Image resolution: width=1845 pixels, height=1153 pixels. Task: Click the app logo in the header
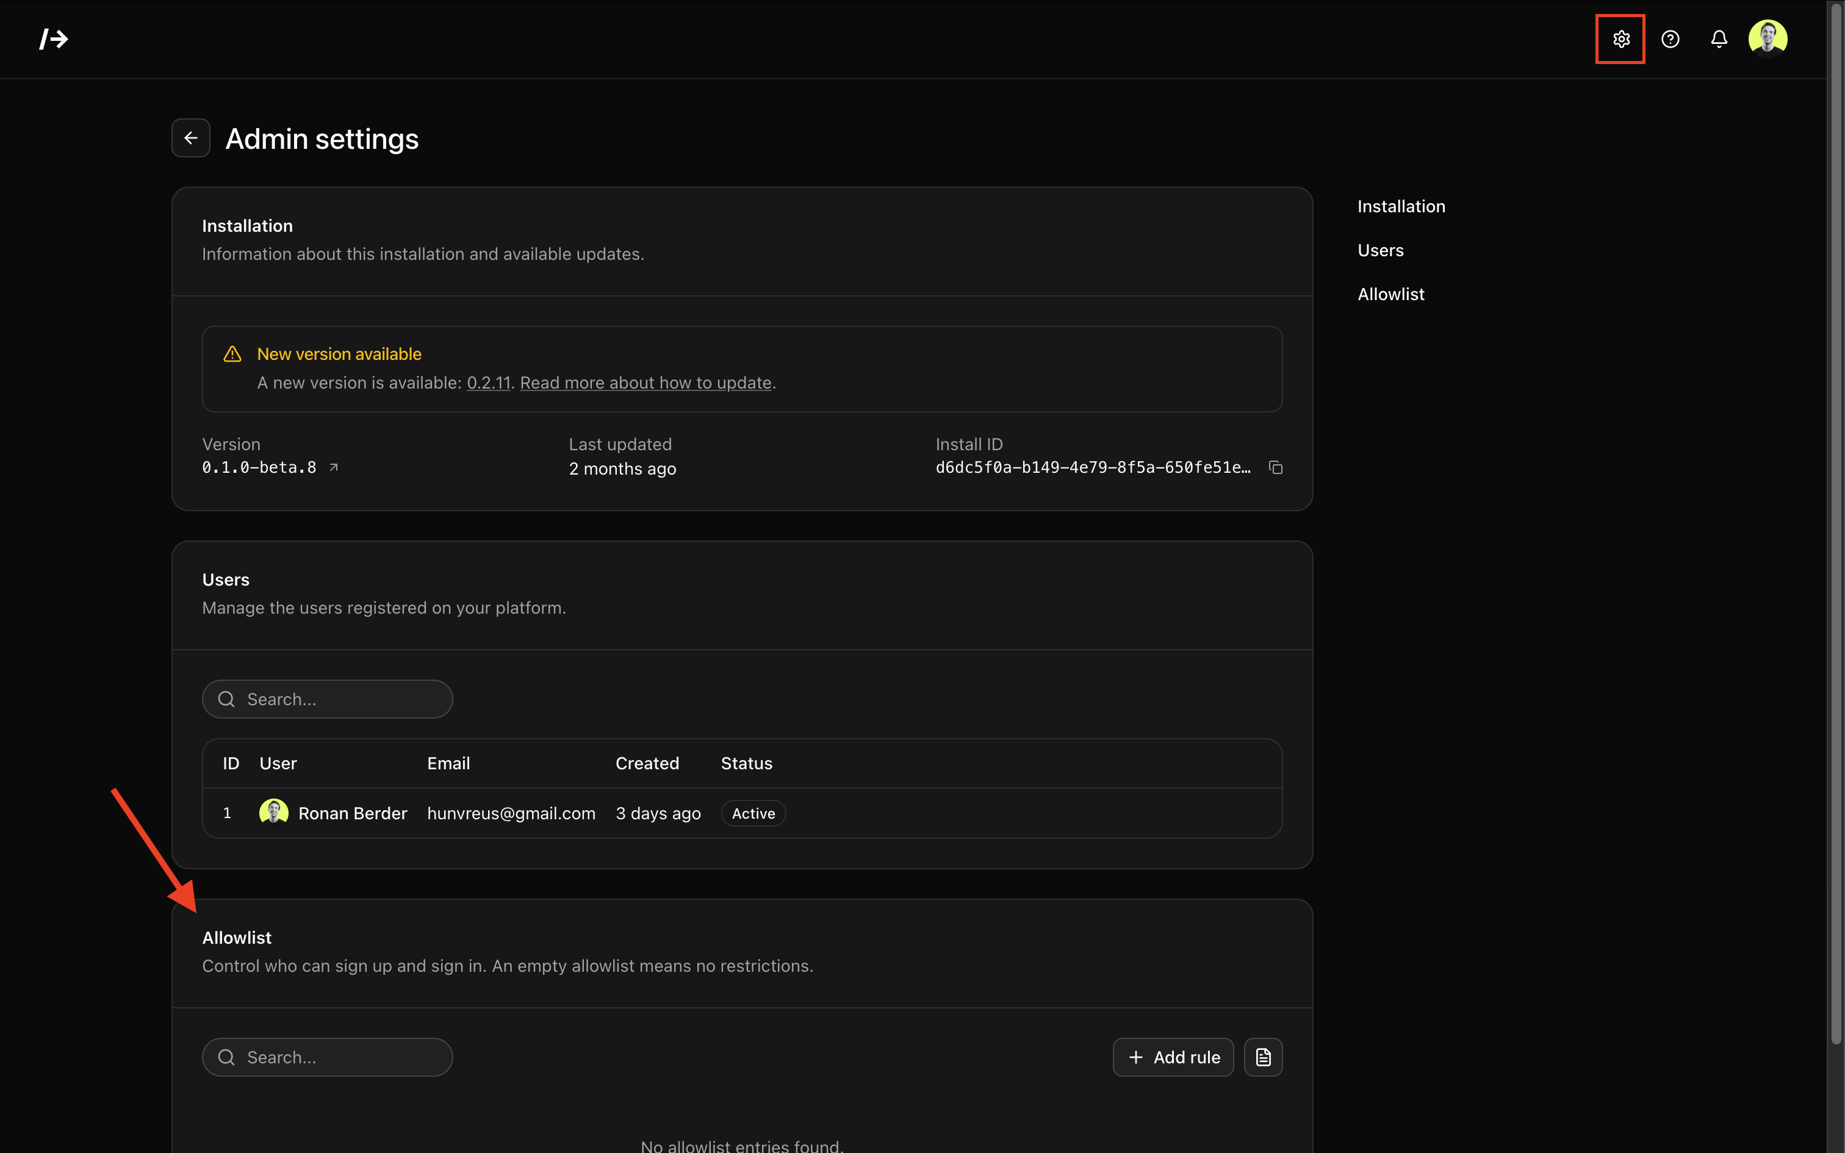[53, 39]
